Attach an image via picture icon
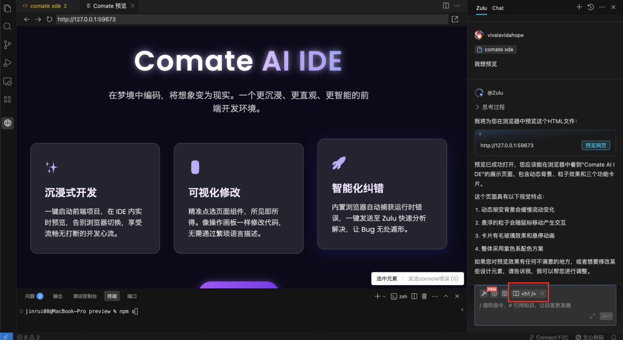623x340 pixels. point(504,294)
